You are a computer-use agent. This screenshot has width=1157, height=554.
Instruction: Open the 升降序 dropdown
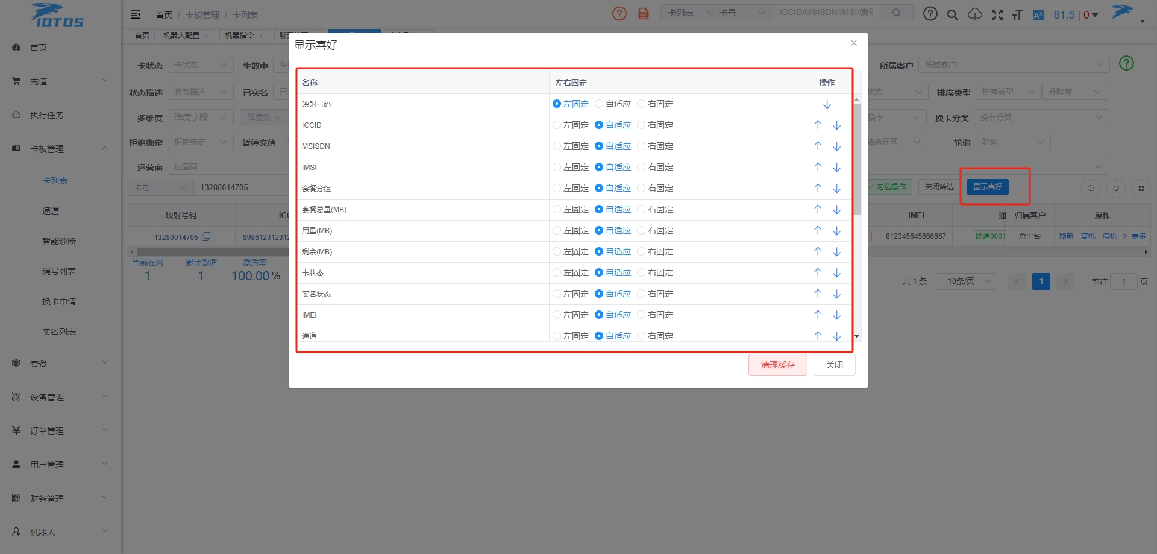(x=1075, y=92)
